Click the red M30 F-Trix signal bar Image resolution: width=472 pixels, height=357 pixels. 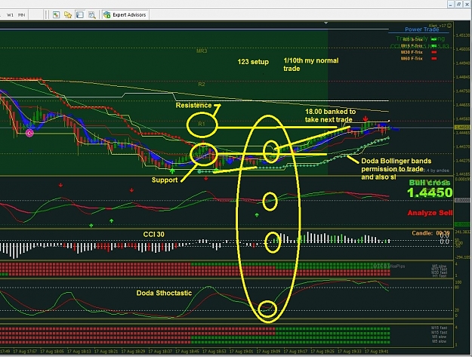[x=434, y=52]
